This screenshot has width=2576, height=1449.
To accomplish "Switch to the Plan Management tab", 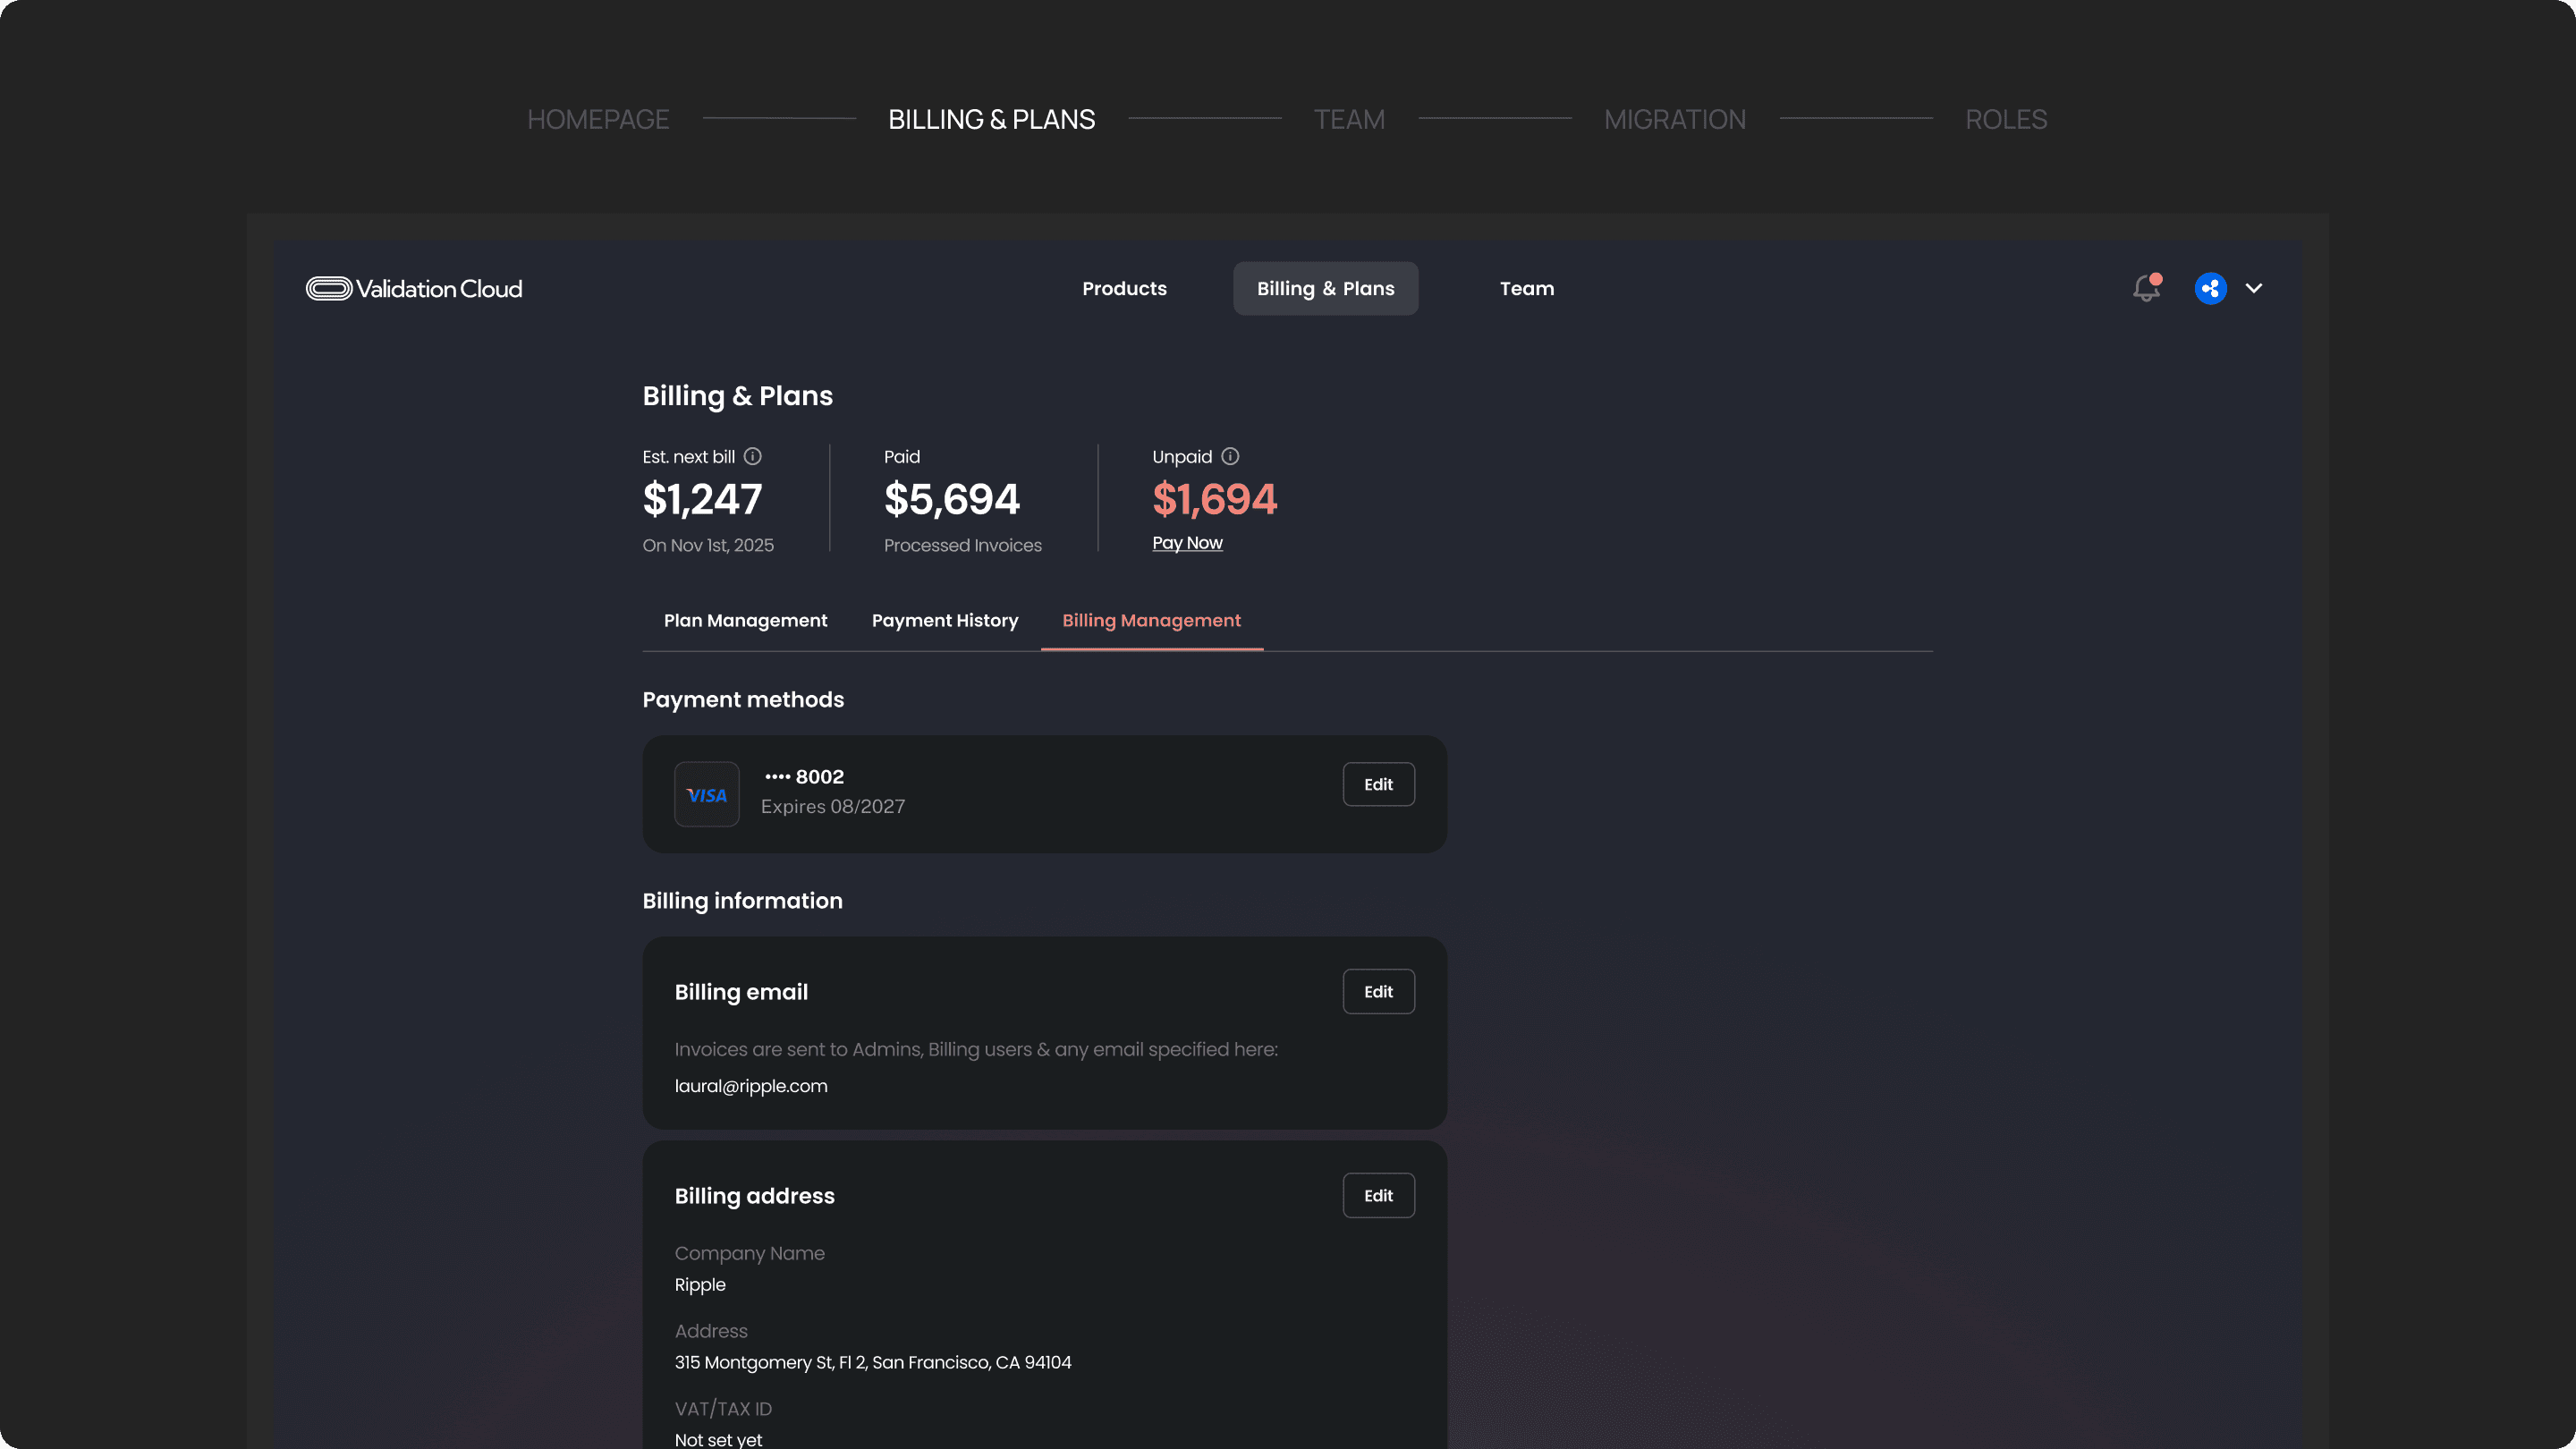I will pyautogui.click(x=745, y=621).
